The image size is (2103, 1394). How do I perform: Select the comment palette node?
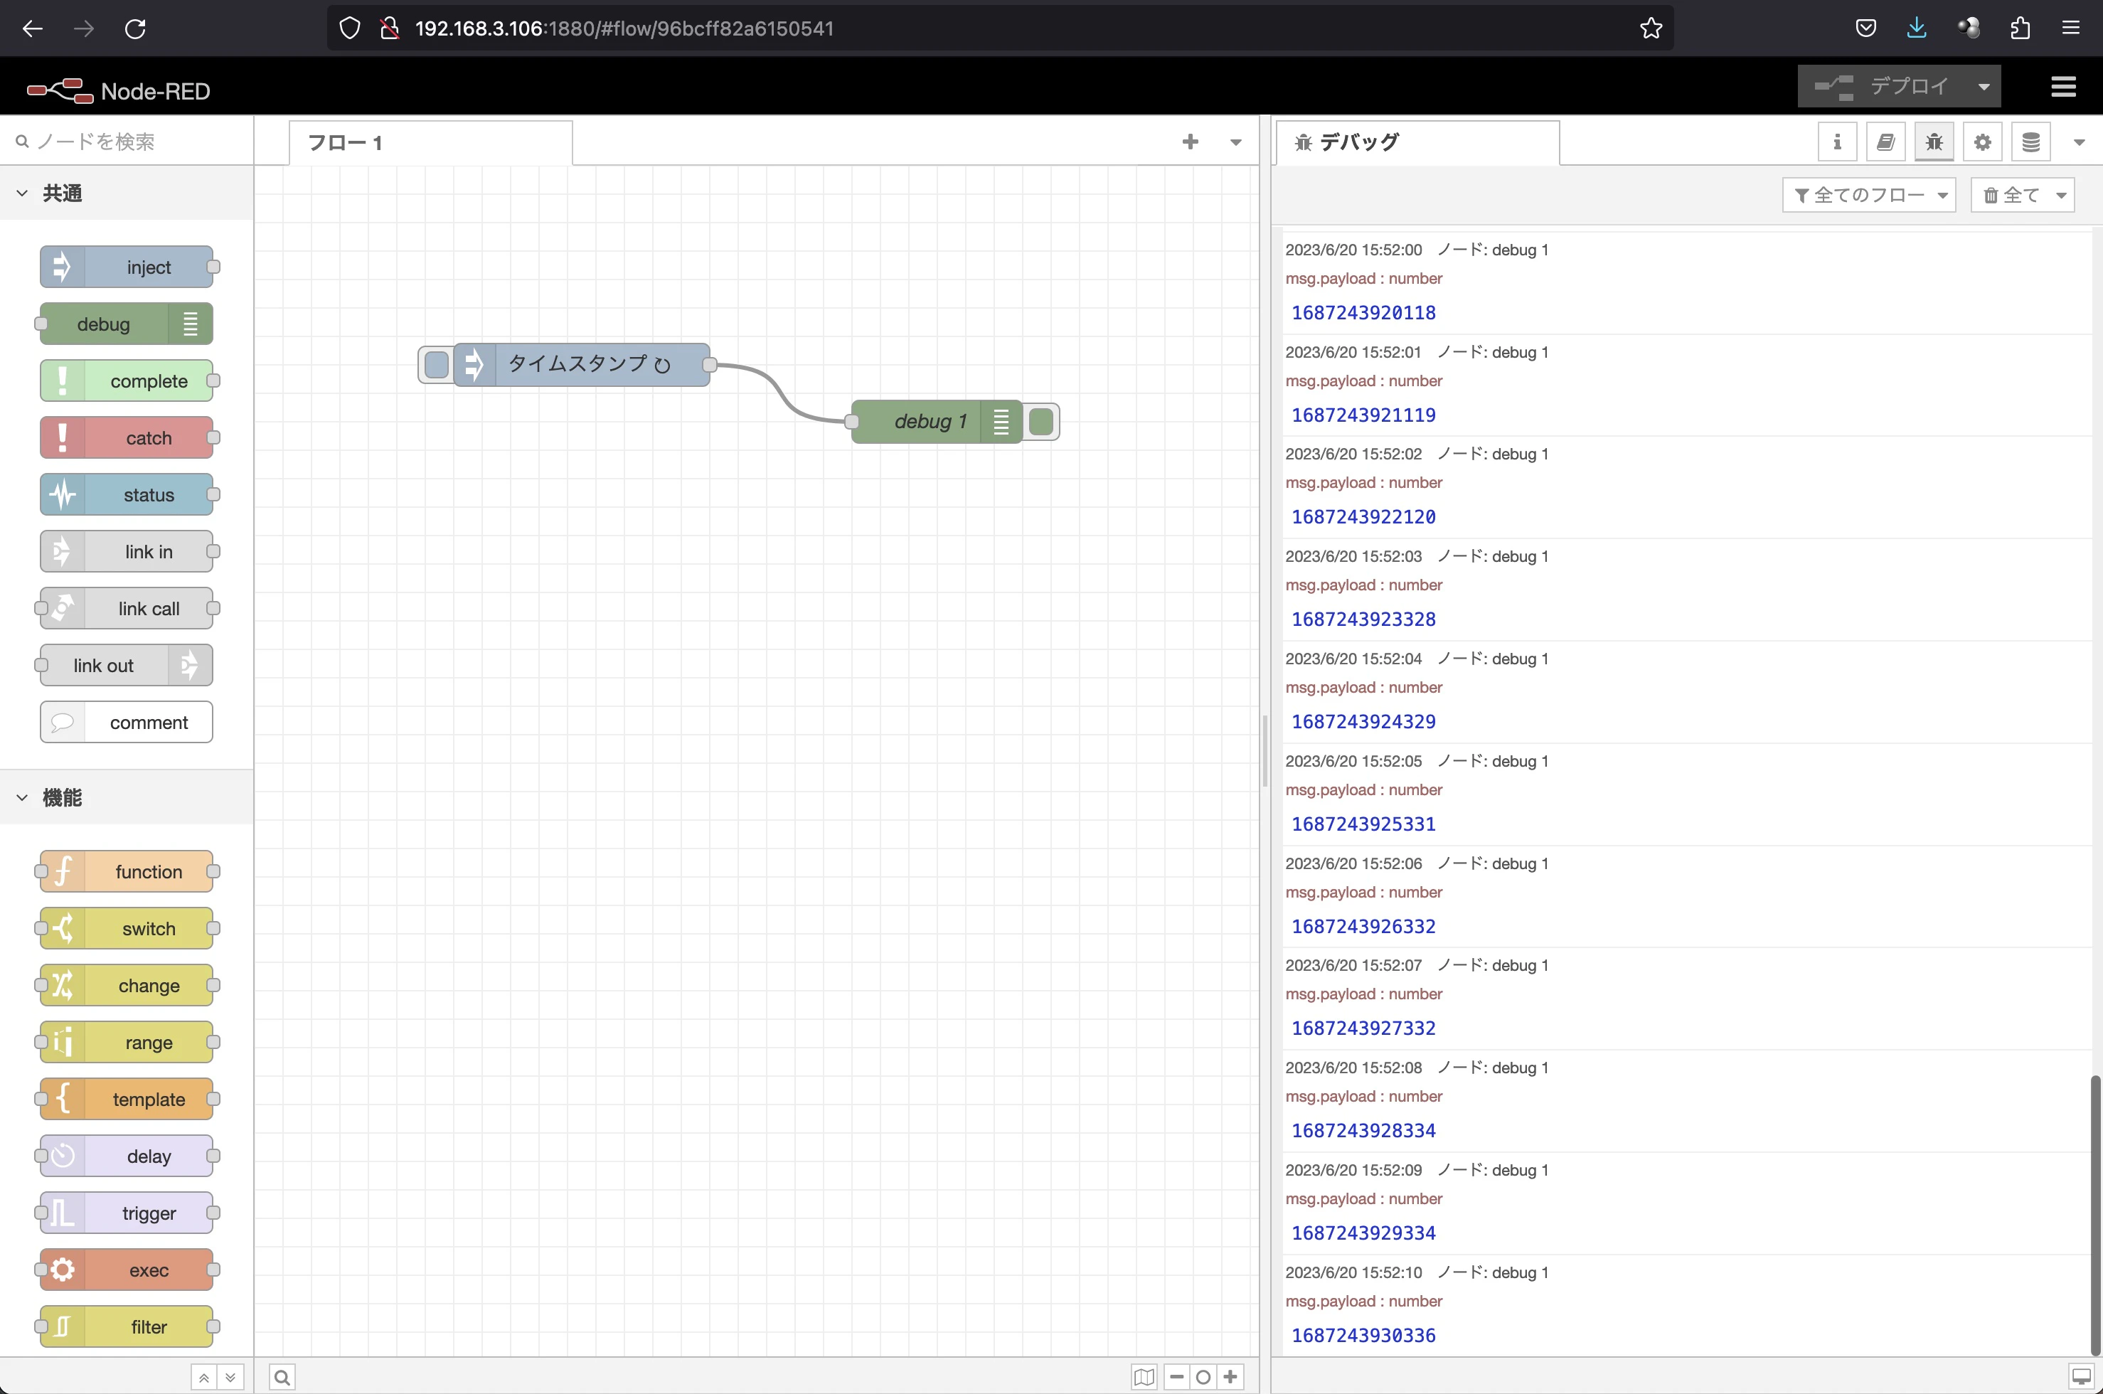click(126, 722)
